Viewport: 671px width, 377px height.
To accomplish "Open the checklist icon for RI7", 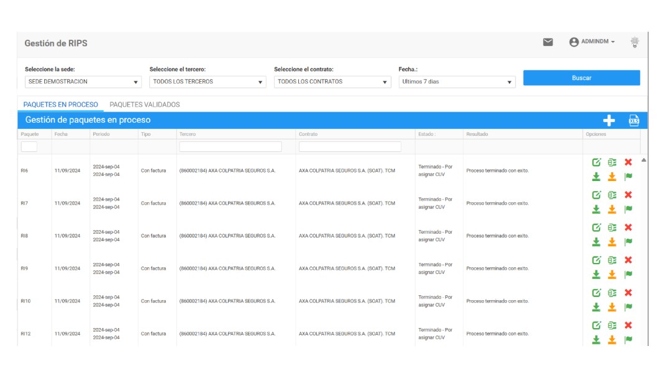I will [612, 195].
